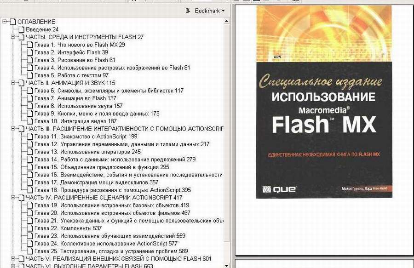Screen dimensions: 414x268
Task: Click page icon beside Глава 5 Работа с текстом
Action: pyautogui.click(x=30, y=75)
